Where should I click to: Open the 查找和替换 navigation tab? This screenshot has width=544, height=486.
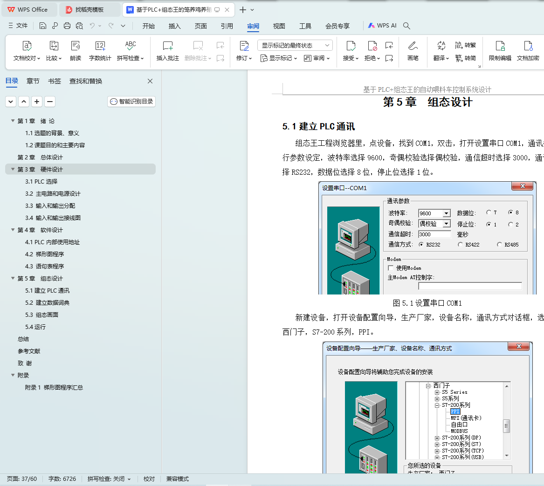click(x=86, y=81)
